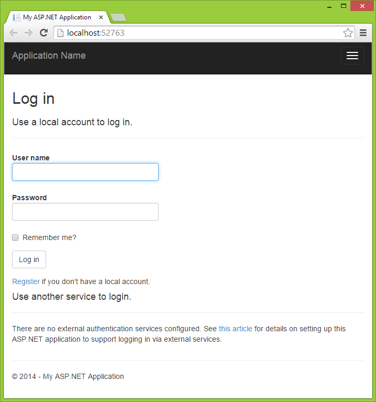Click the 'Password' label
Viewport: 376px width, 402px height.
click(x=29, y=198)
